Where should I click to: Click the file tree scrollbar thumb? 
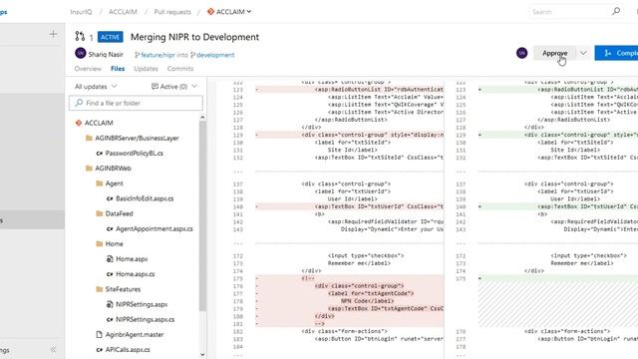coord(202,215)
